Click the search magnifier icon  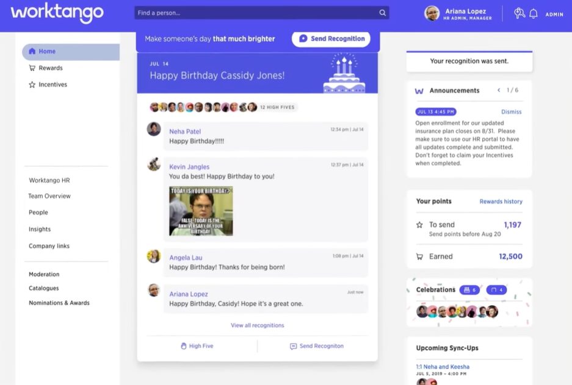[x=382, y=13]
